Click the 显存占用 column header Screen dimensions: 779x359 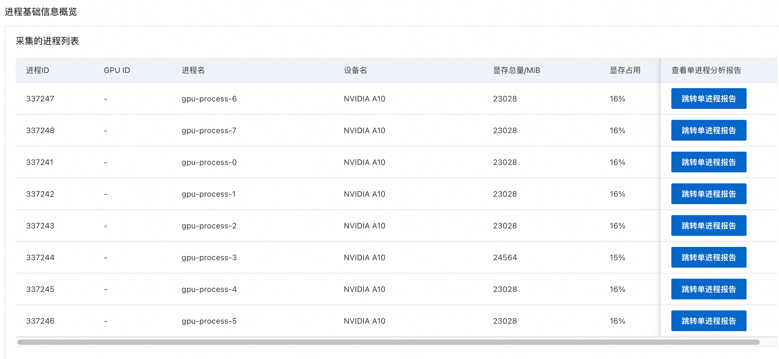pos(625,70)
